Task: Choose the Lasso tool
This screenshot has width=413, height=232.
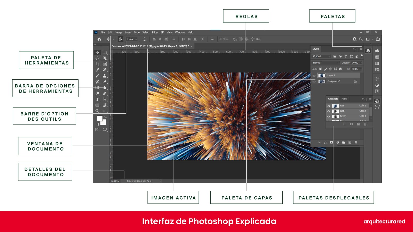Action: coord(97,58)
